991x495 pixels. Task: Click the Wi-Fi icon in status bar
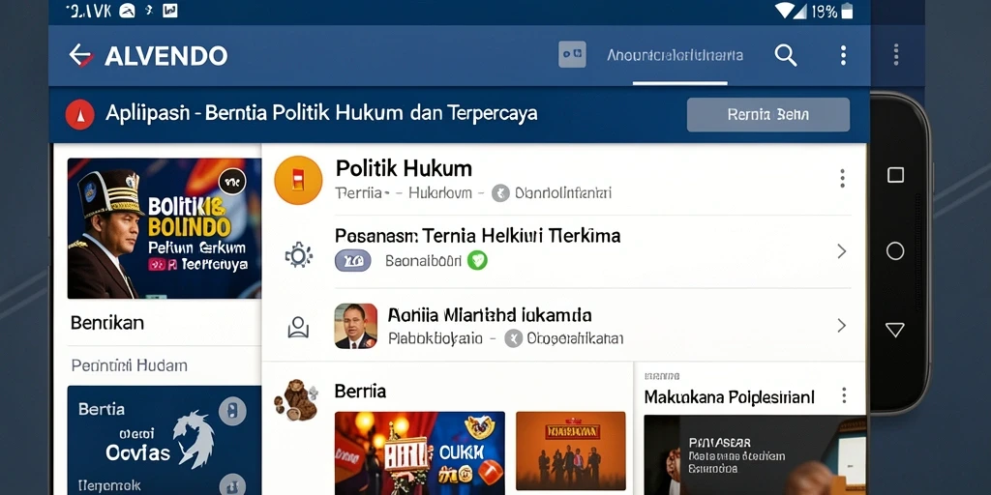(784, 10)
